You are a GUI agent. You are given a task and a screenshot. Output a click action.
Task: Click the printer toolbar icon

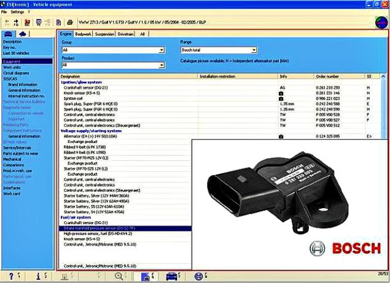tap(70, 22)
